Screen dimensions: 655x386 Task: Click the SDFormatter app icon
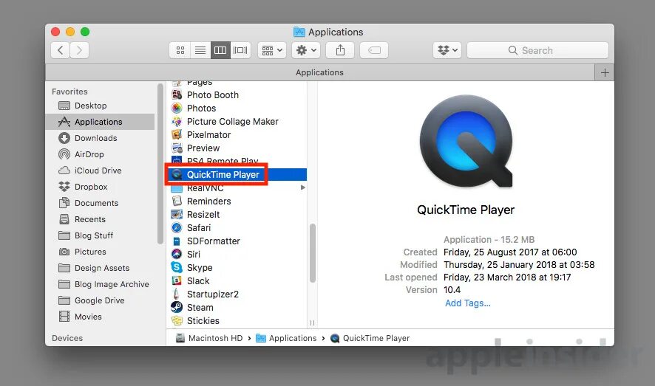click(x=177, y=241)
